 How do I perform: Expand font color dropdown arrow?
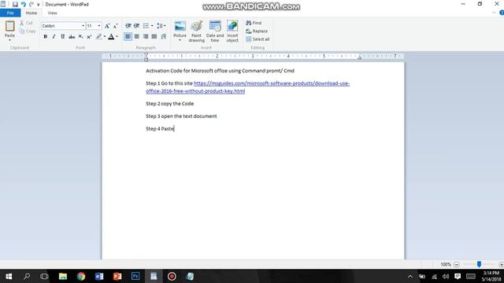point(117,37)
